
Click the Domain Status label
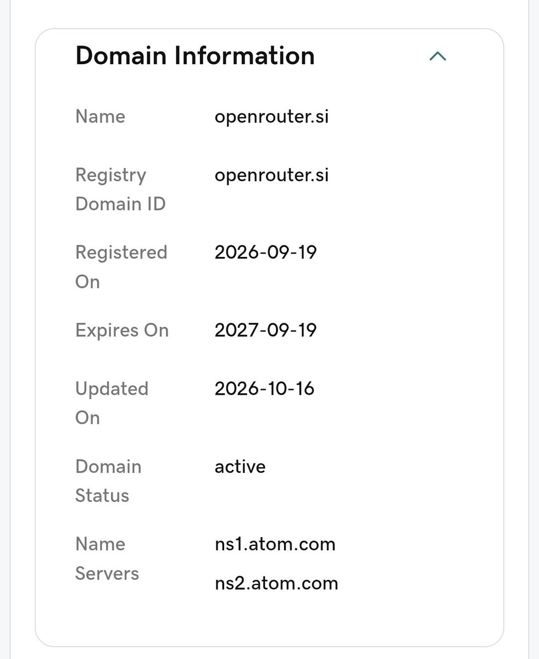[108, 481]
